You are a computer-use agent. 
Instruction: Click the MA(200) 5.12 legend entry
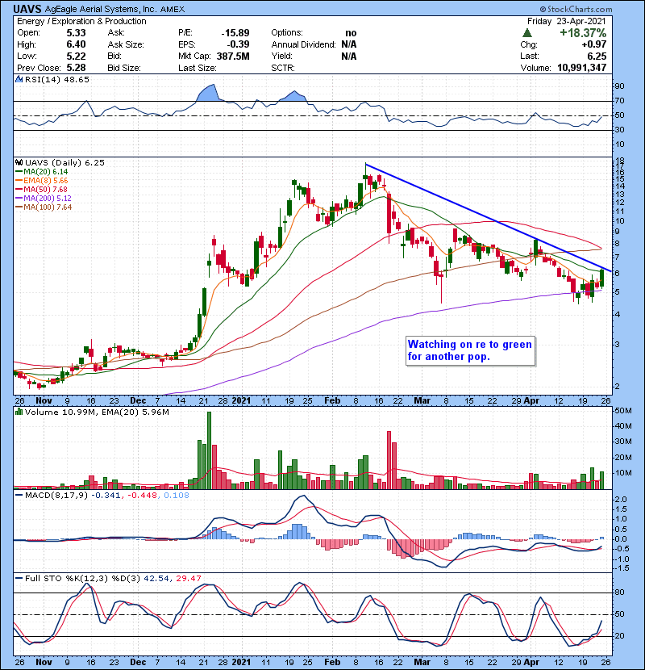click(43, 199)
